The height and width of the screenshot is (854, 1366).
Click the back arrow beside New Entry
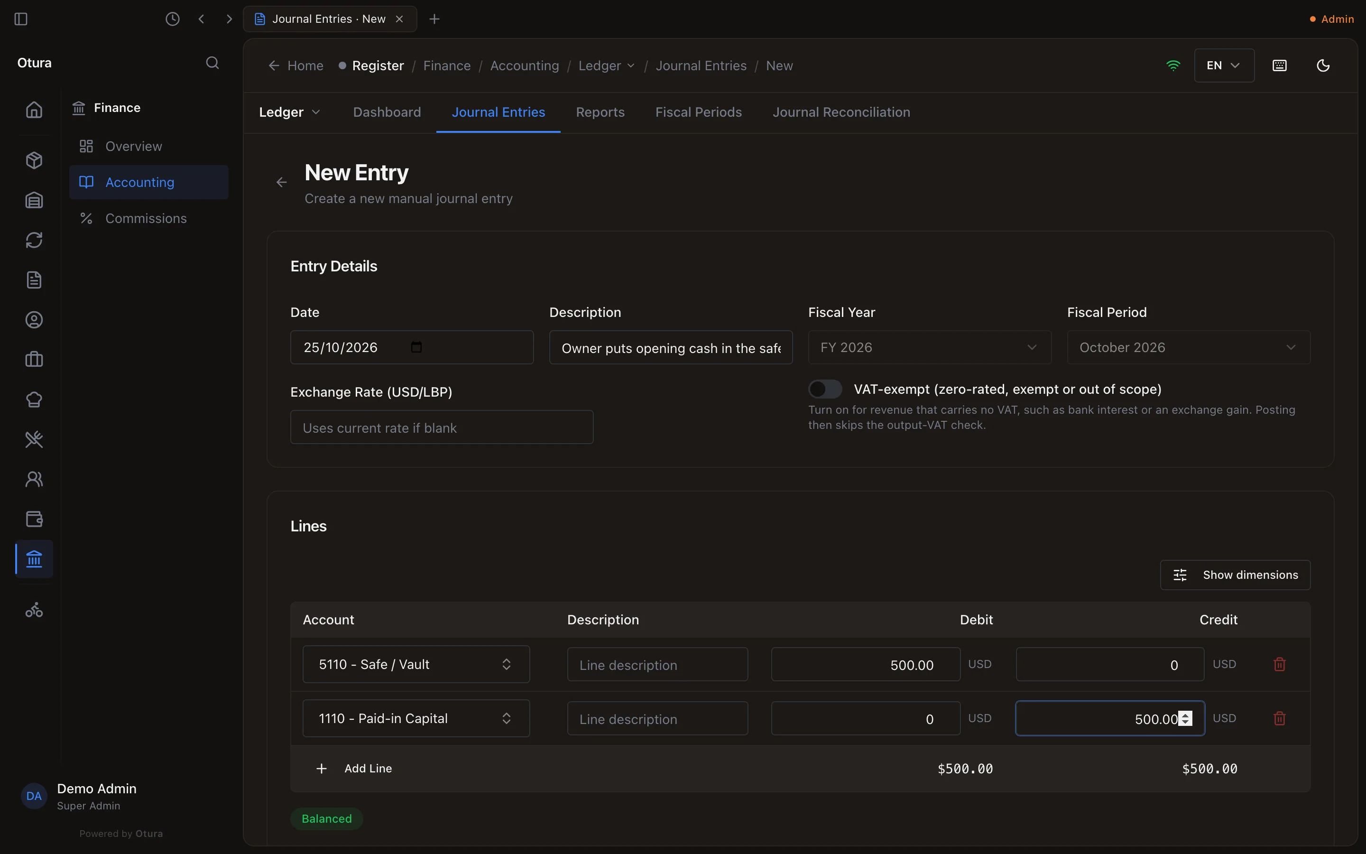click(x=282, y=183)
